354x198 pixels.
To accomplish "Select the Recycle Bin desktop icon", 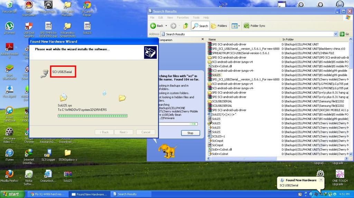I will pyautogui.click(x=9, y=6).
